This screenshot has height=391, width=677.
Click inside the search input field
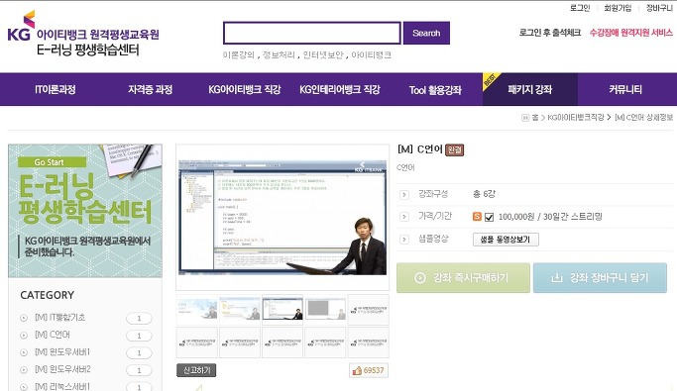point(311,33)
